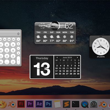The width and height of the screenshot is (110, 110).
Task: Click the FRI forecast showing 80°
Action: tap(45, 37)
